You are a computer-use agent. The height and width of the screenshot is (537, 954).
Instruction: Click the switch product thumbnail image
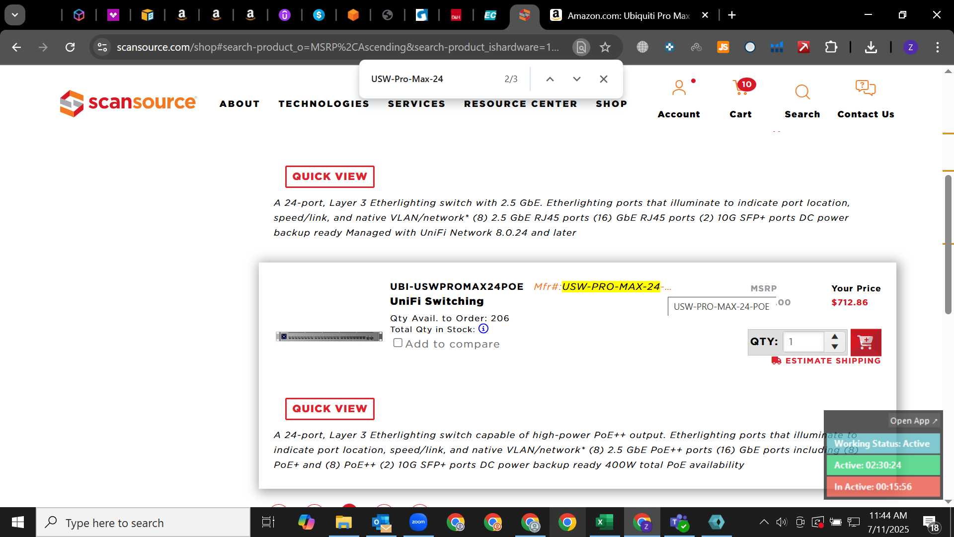pos(329,337)
